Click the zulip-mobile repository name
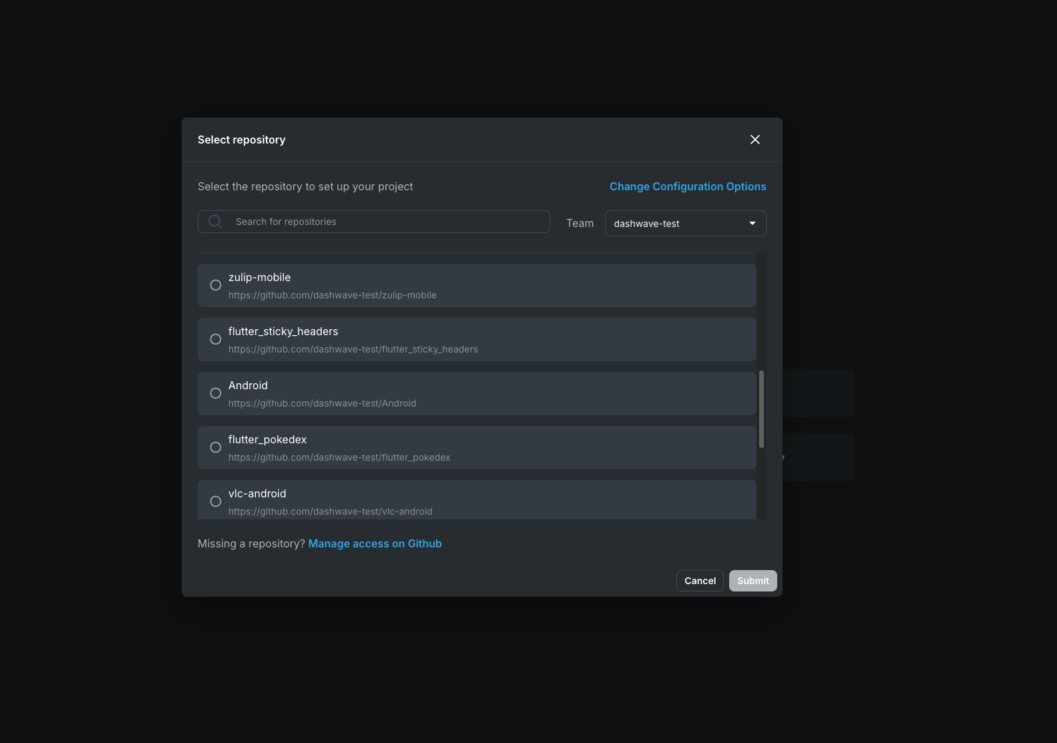Screen dimensions: 1057x743 coord(259,277)
